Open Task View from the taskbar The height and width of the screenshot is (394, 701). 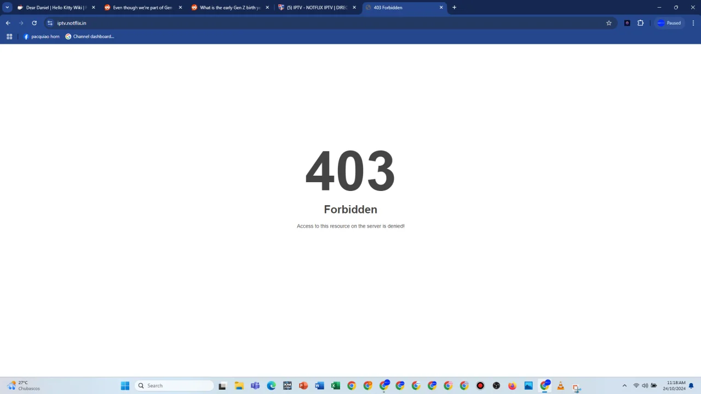tap(222, 386)
